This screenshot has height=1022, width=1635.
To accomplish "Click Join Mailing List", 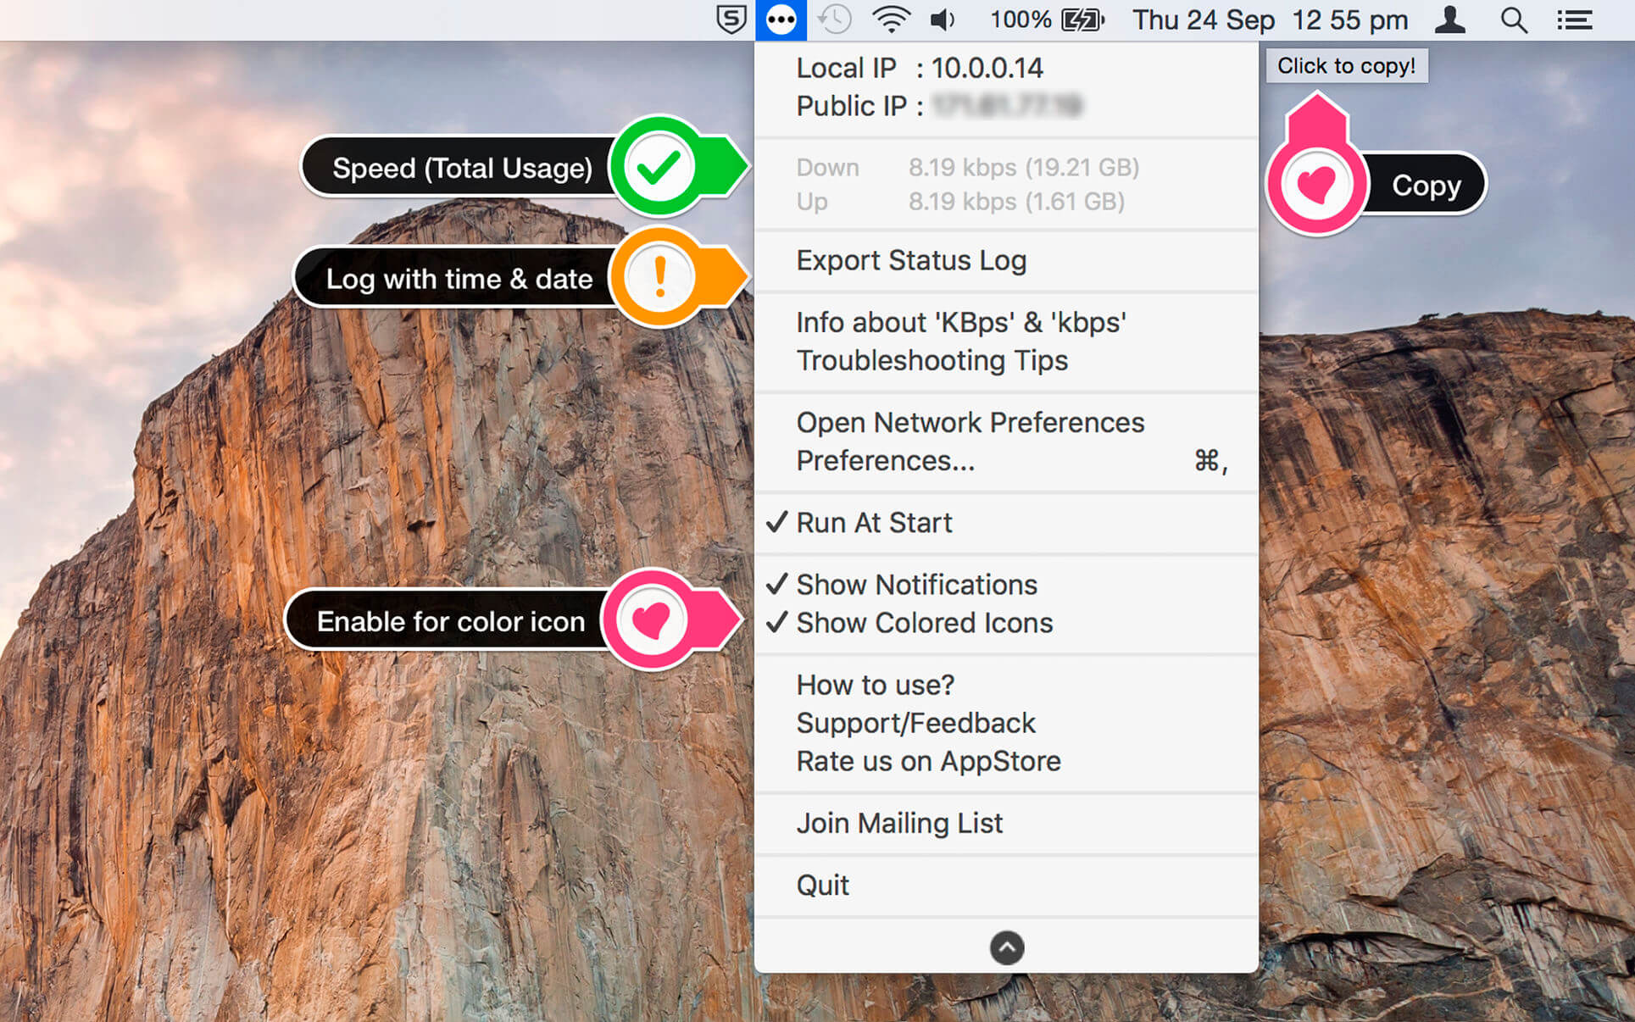I will [x=899, y=824].
